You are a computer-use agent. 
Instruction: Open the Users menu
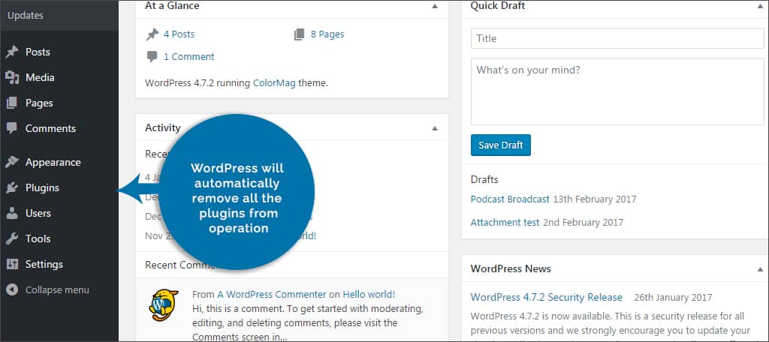click(x=38, y=213)
